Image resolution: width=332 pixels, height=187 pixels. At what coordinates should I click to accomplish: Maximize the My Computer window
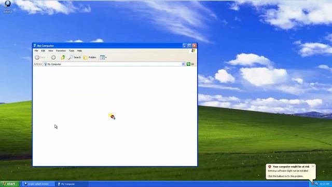[x=189, y=46]
